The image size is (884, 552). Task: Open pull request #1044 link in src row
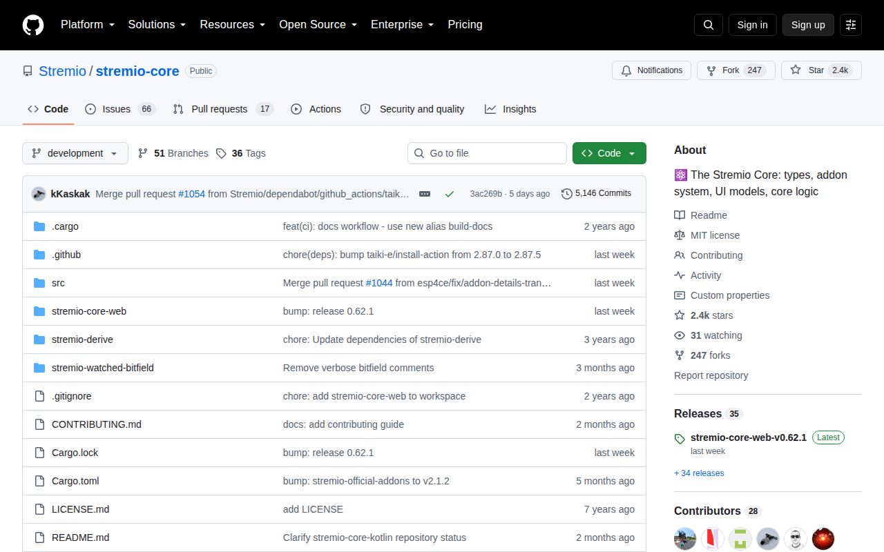379,283
